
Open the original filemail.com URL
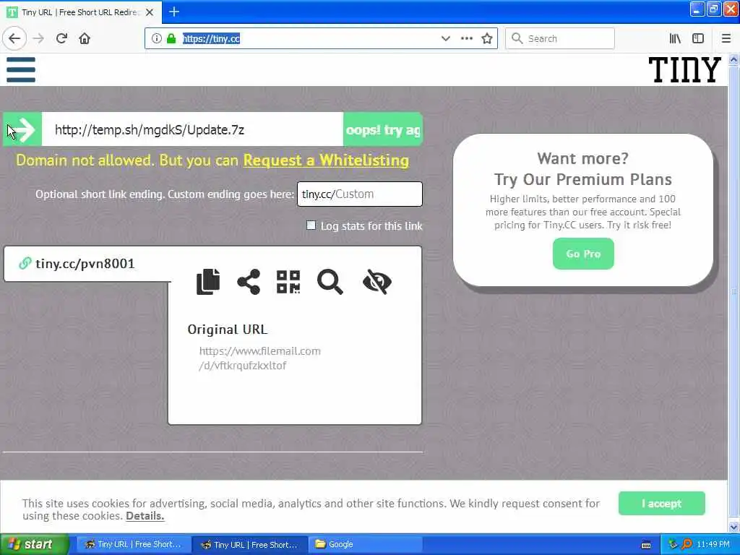259,358
